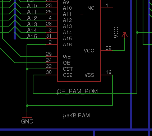Pick the A13 pin name inside the chip
This screenshot has height=136, width=152.
pos(67,26)
